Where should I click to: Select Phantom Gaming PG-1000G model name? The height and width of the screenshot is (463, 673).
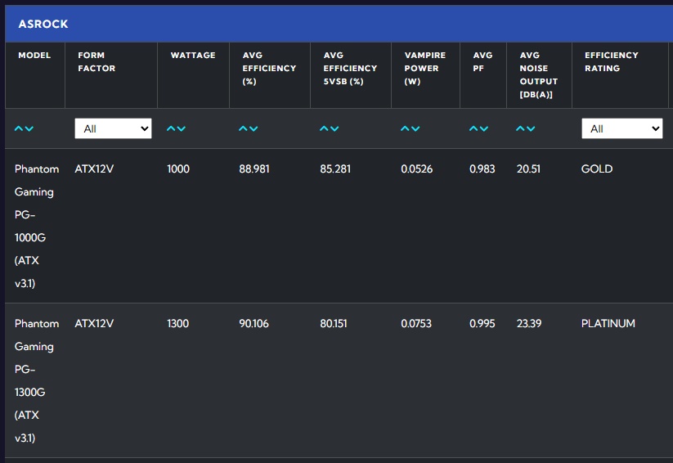click(37, 226)
